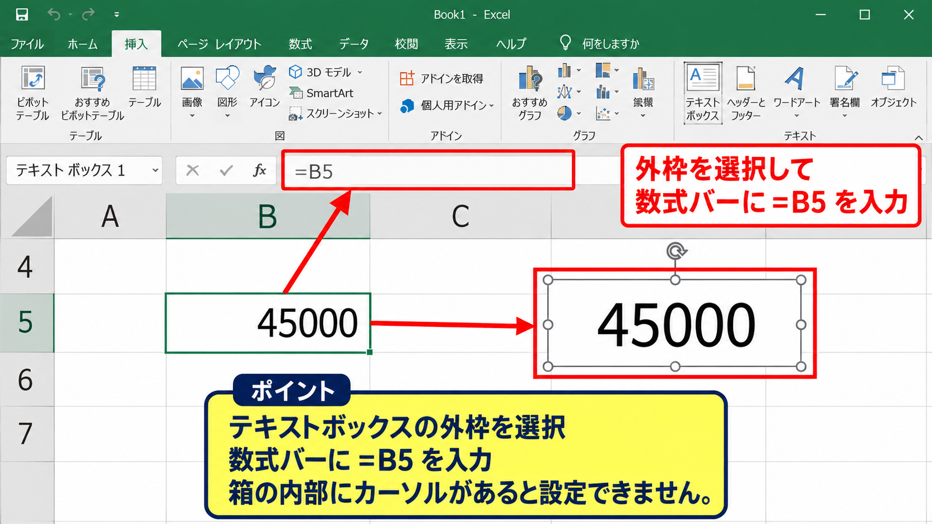Open the Review (校閲) tab
Viewport: 932px width, 524px height.
[x=406, y=44]
